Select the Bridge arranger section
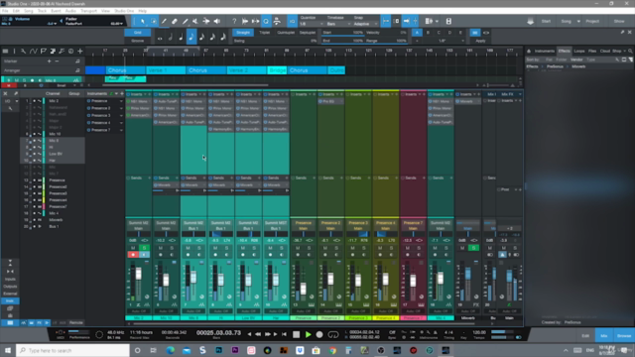This screenshot has width=635, height=357. pyautogui.click(x=277, y=70)
